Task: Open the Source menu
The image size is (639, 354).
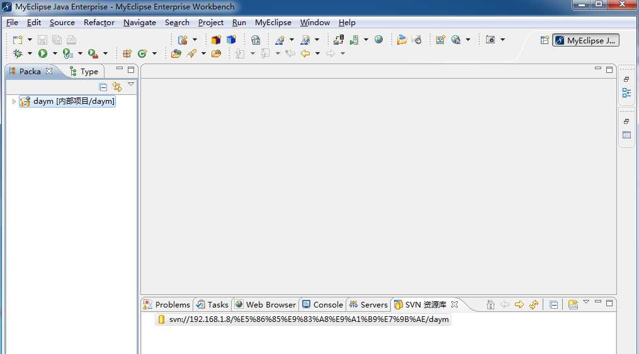Action: point(62,23)
